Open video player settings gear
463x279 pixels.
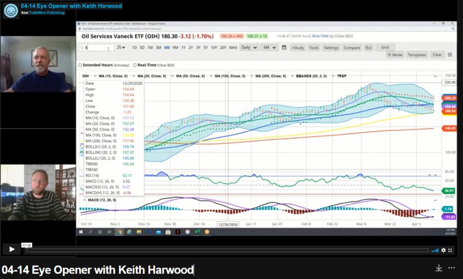coord(443,250)
